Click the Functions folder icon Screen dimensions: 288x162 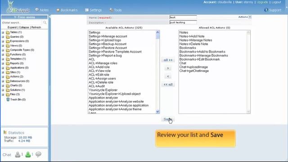(8, 54)
